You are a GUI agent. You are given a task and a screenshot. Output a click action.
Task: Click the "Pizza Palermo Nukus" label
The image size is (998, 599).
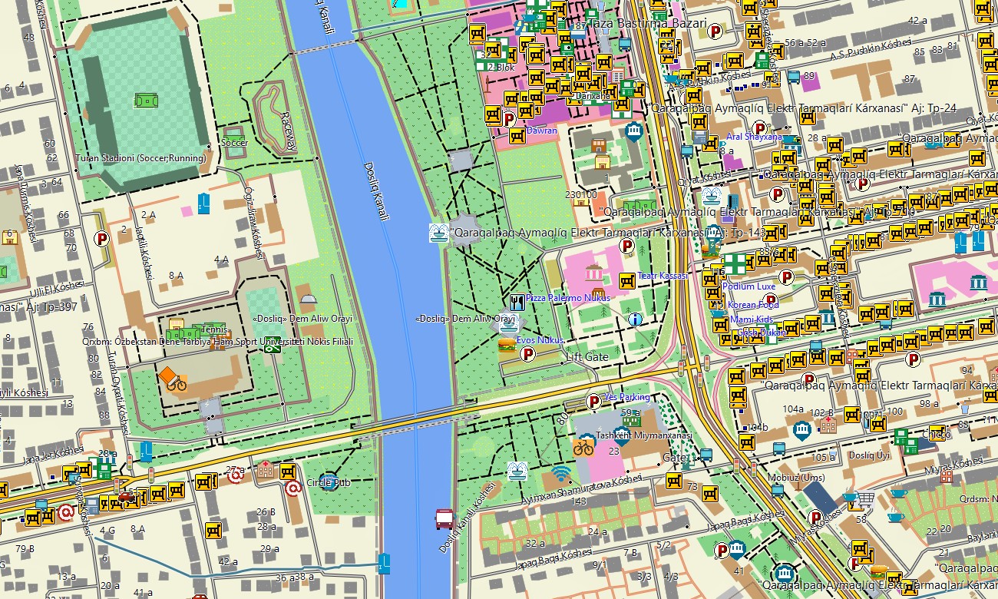point(568,298)
